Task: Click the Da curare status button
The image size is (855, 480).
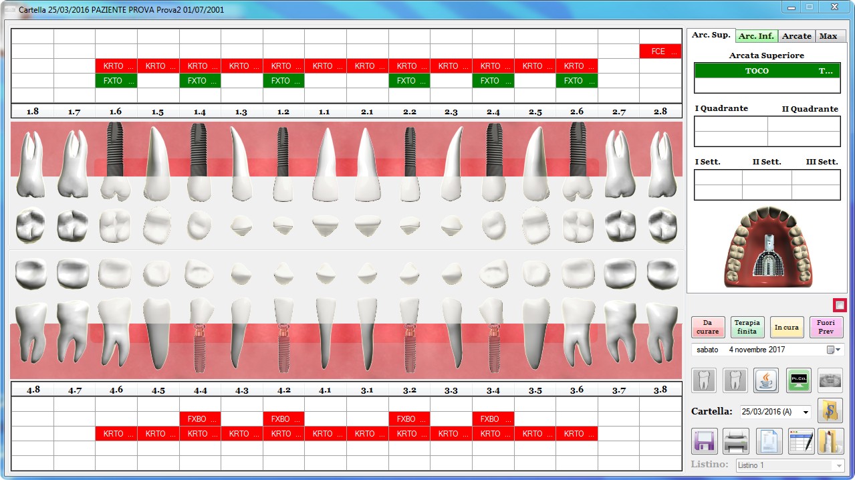Action: pyautogui.click(x=708, y=327)
